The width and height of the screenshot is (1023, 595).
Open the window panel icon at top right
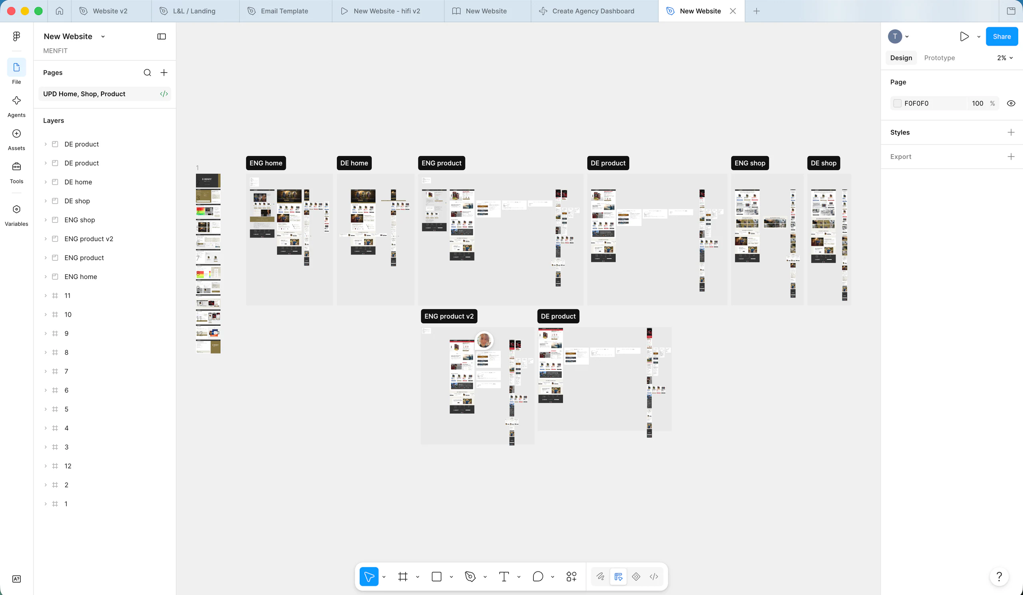(1011, 11)
